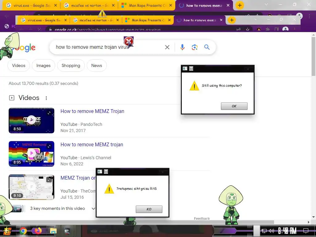Image resolution: width=316 pixels, height=237 pixels.
Task: Filter results by Videos
Action: pyautogui.click(x=19, y=65)
